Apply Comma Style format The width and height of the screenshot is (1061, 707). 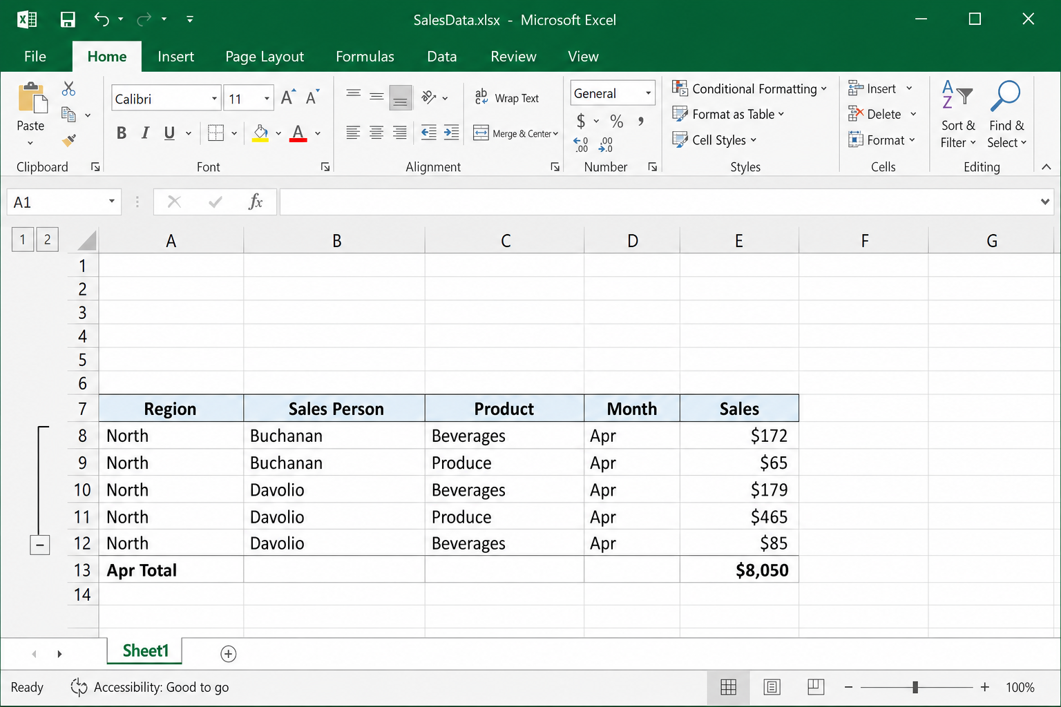click(x=641, y=122)
